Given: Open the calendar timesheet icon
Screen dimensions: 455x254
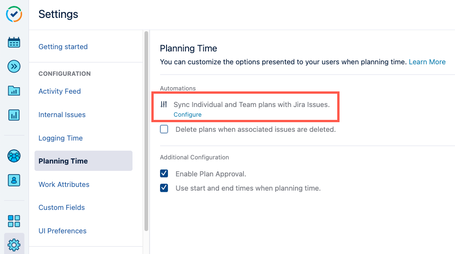Looking at the screenshot, I should coord(14,43).
